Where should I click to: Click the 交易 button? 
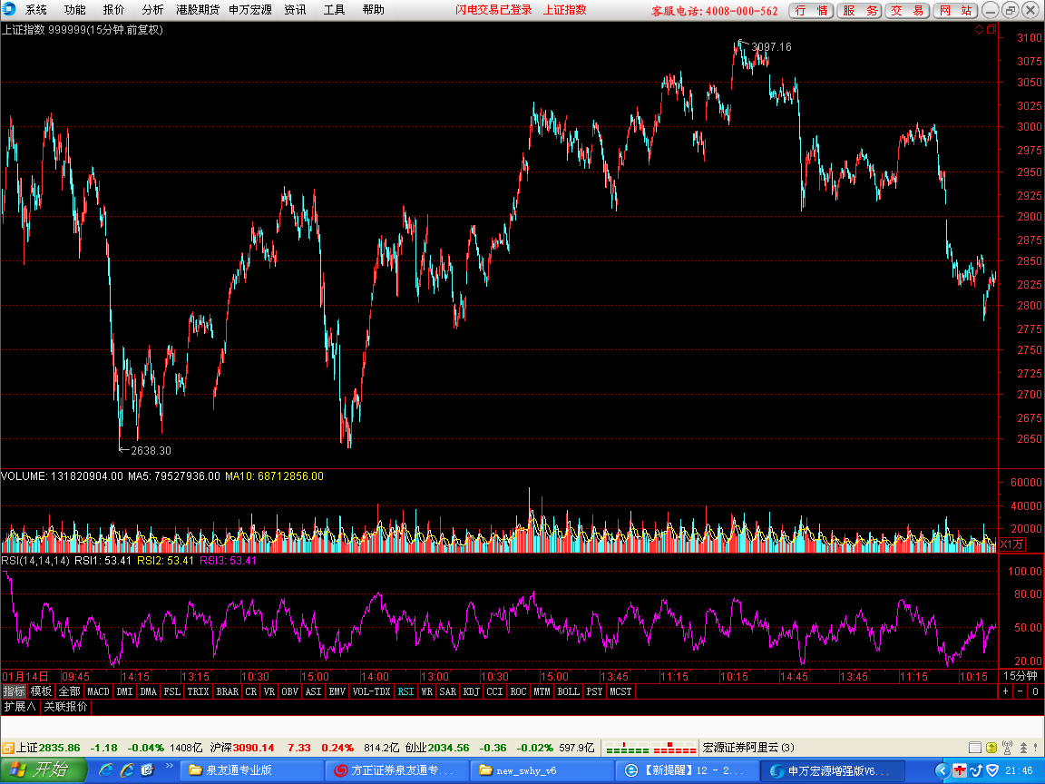907,11
